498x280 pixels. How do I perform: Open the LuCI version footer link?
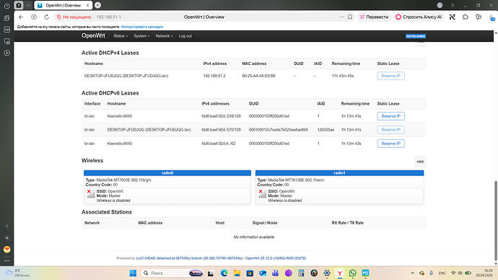click(189, 258)
